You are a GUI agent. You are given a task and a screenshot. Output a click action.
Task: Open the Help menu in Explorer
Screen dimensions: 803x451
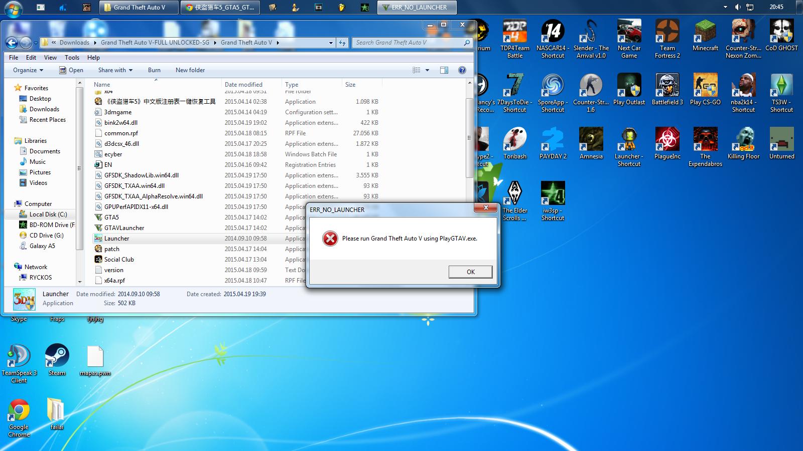pyautogui.click(x=93, y=58)
